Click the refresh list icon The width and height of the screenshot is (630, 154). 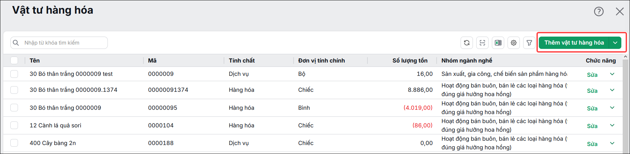(467, 43)
